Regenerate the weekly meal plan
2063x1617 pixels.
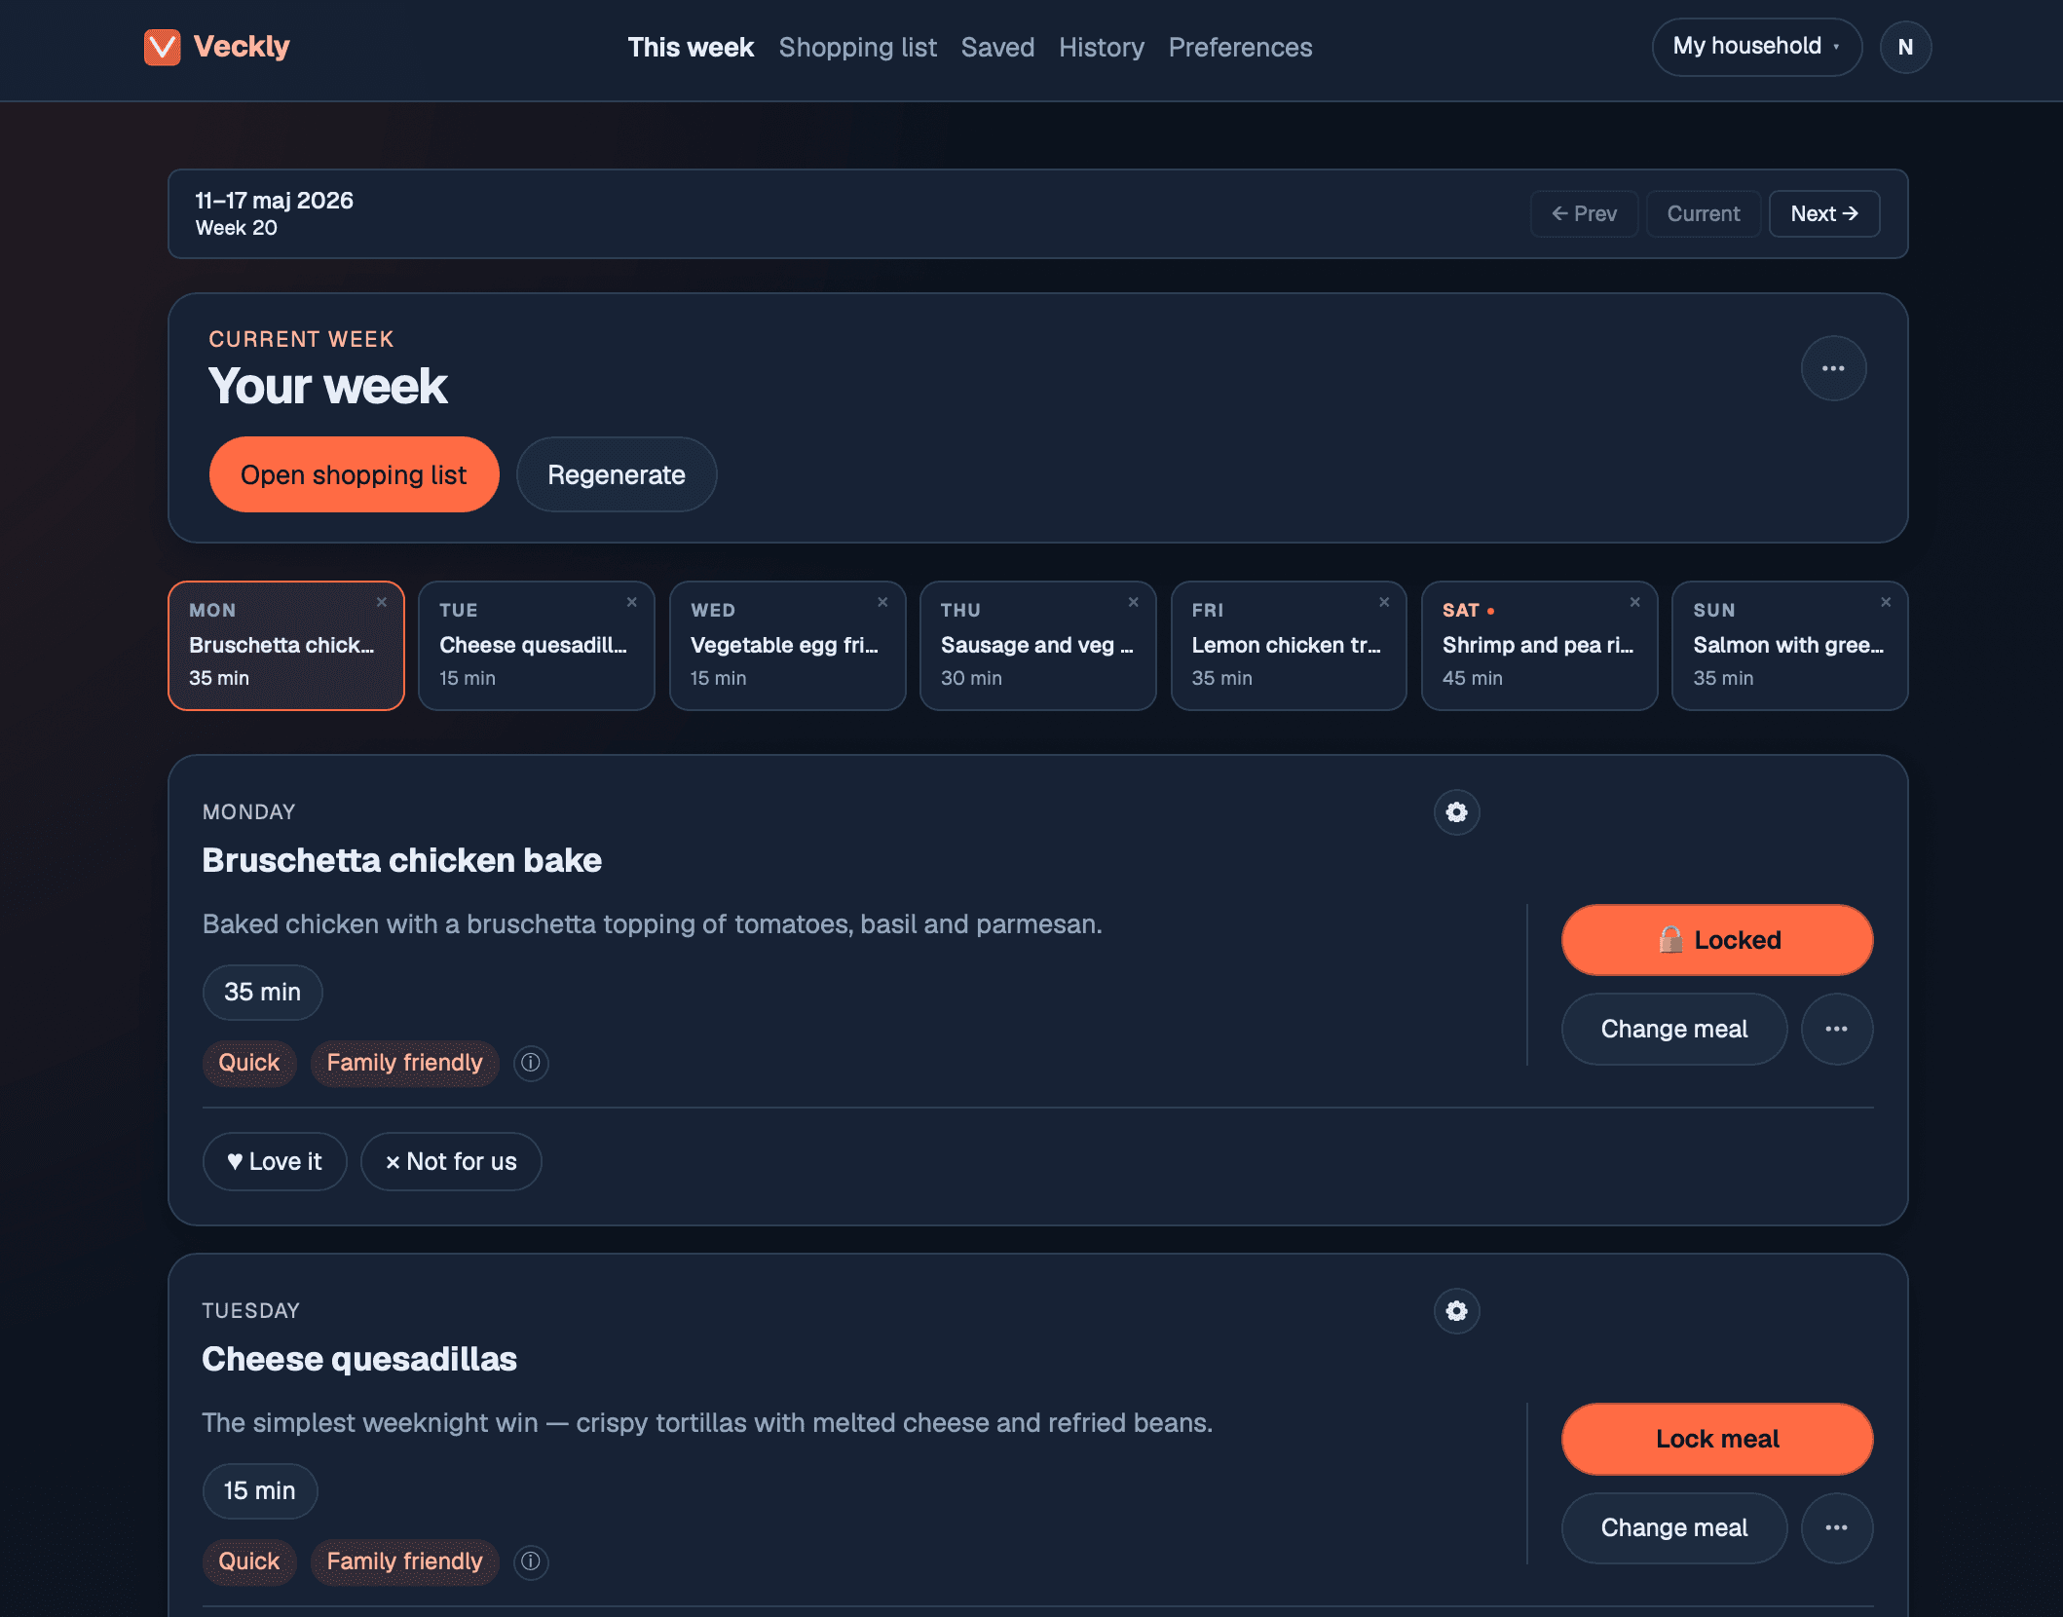617,474
